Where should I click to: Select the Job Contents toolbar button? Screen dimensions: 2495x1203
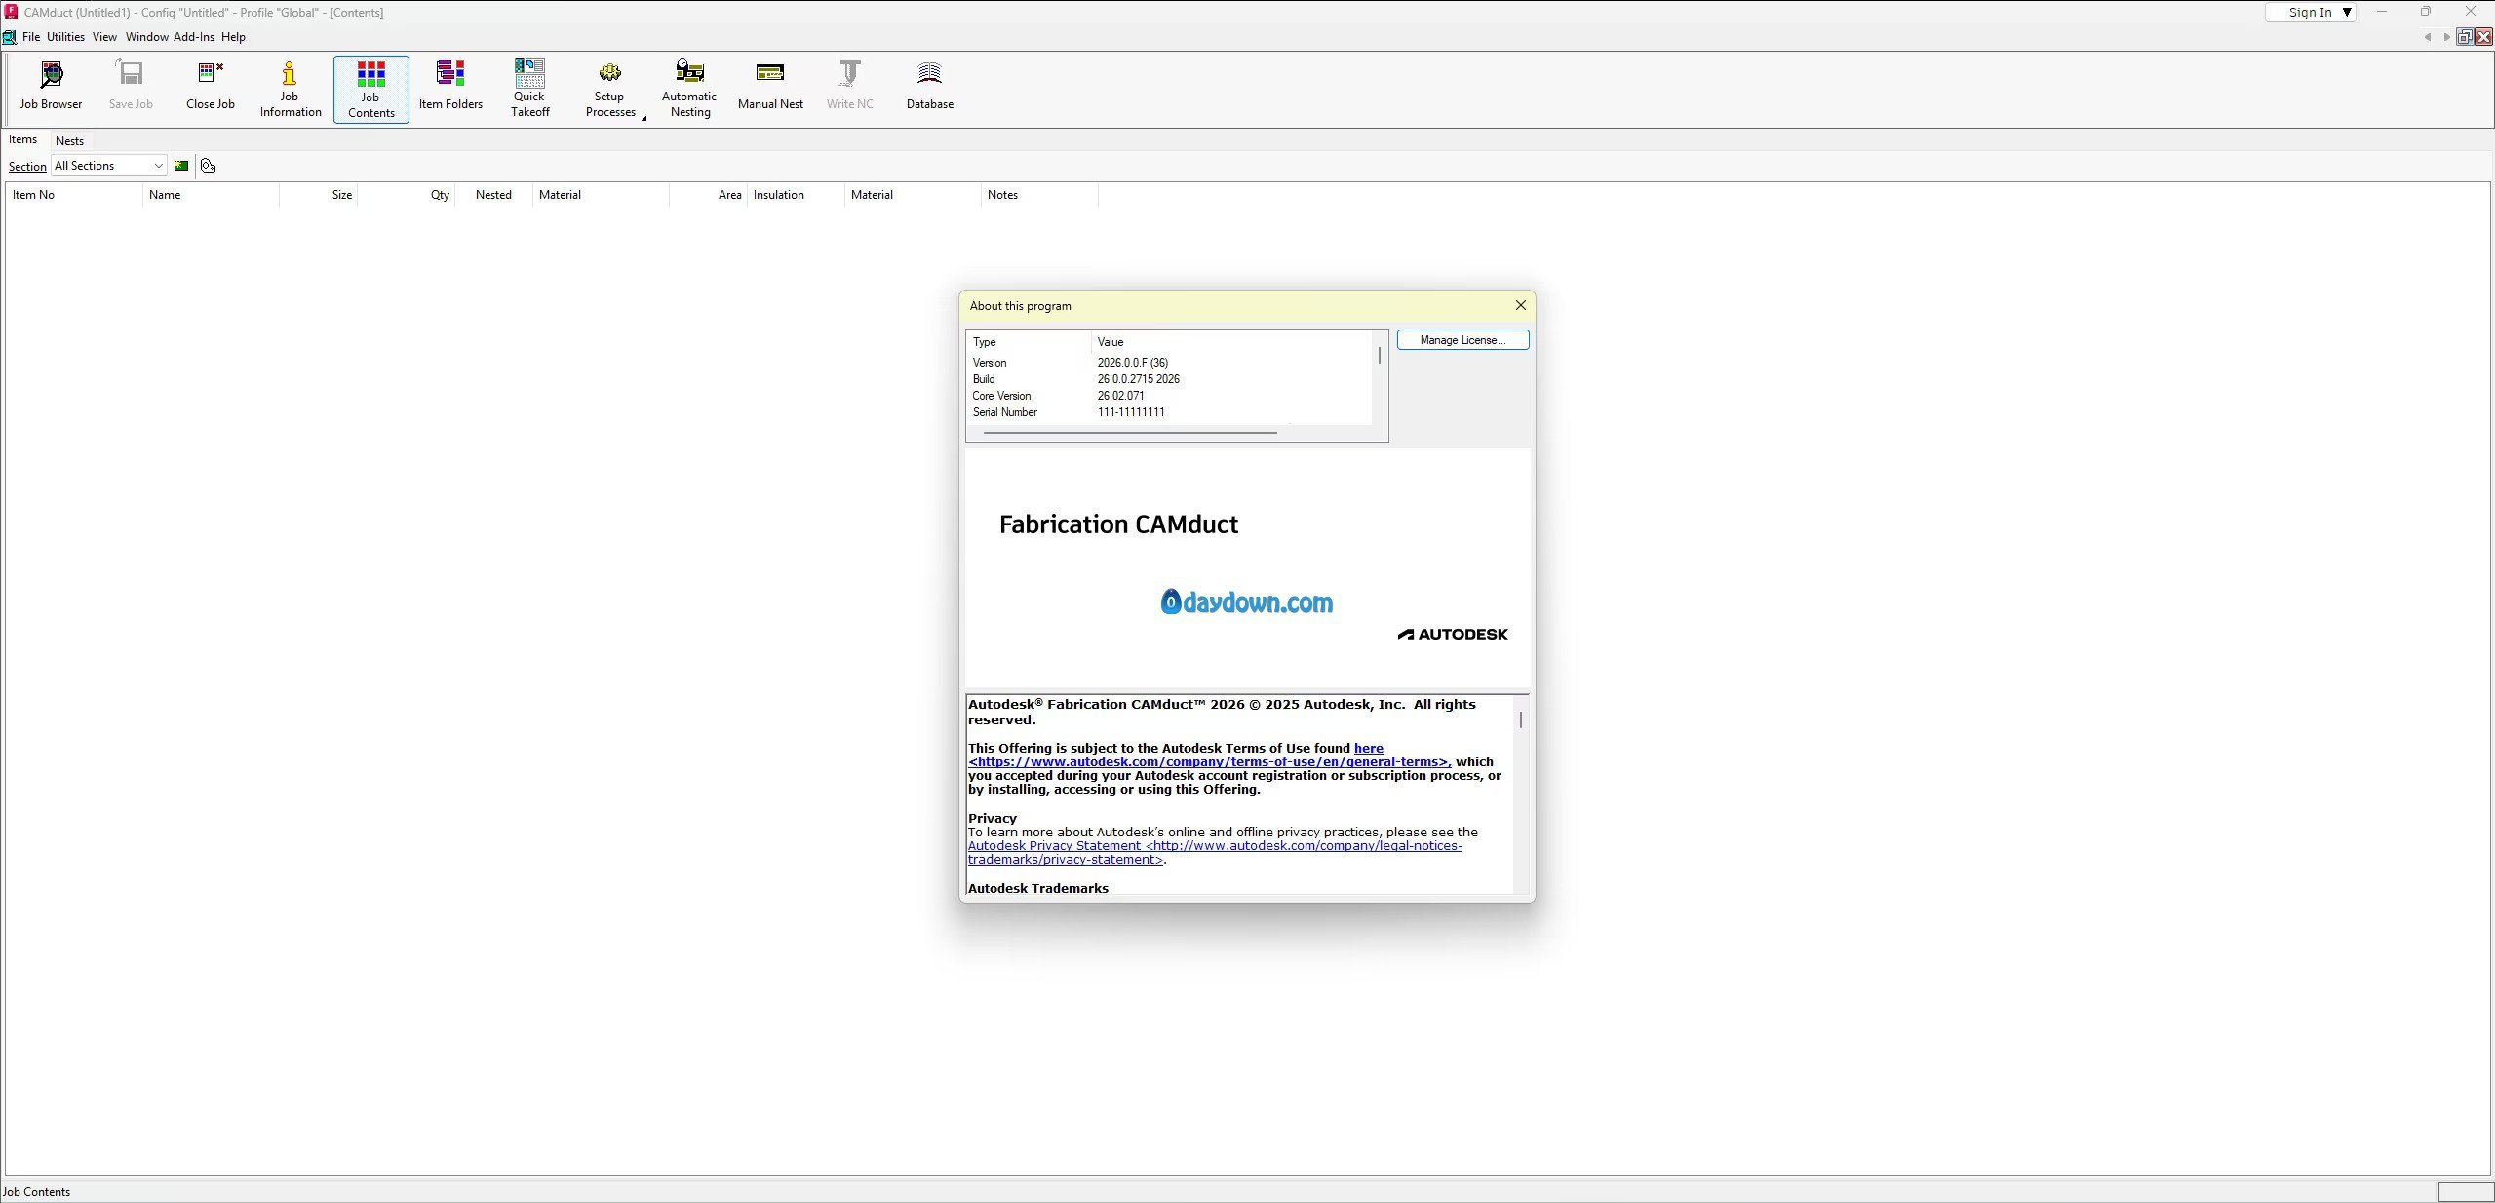(370, 89)
